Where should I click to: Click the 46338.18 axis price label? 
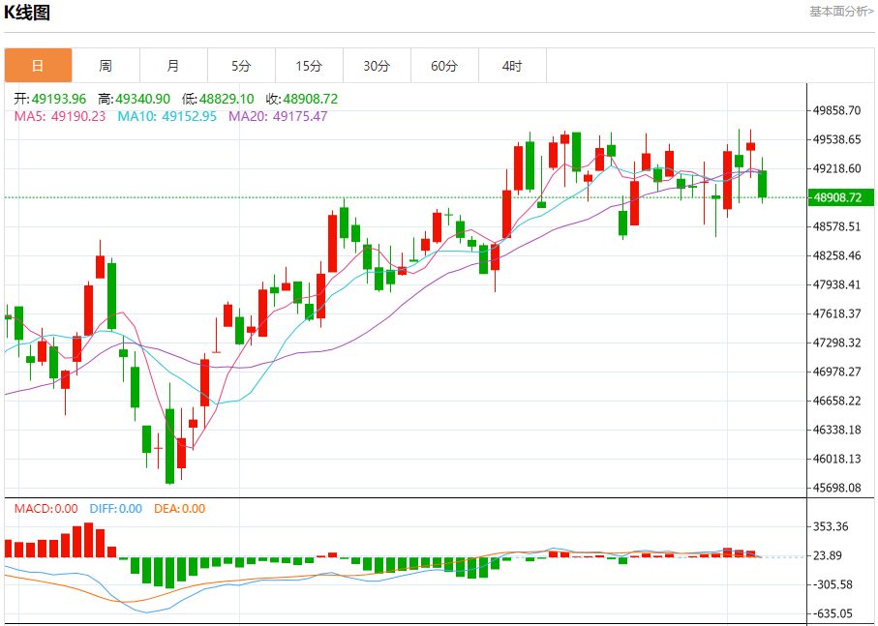pos(837,430)
